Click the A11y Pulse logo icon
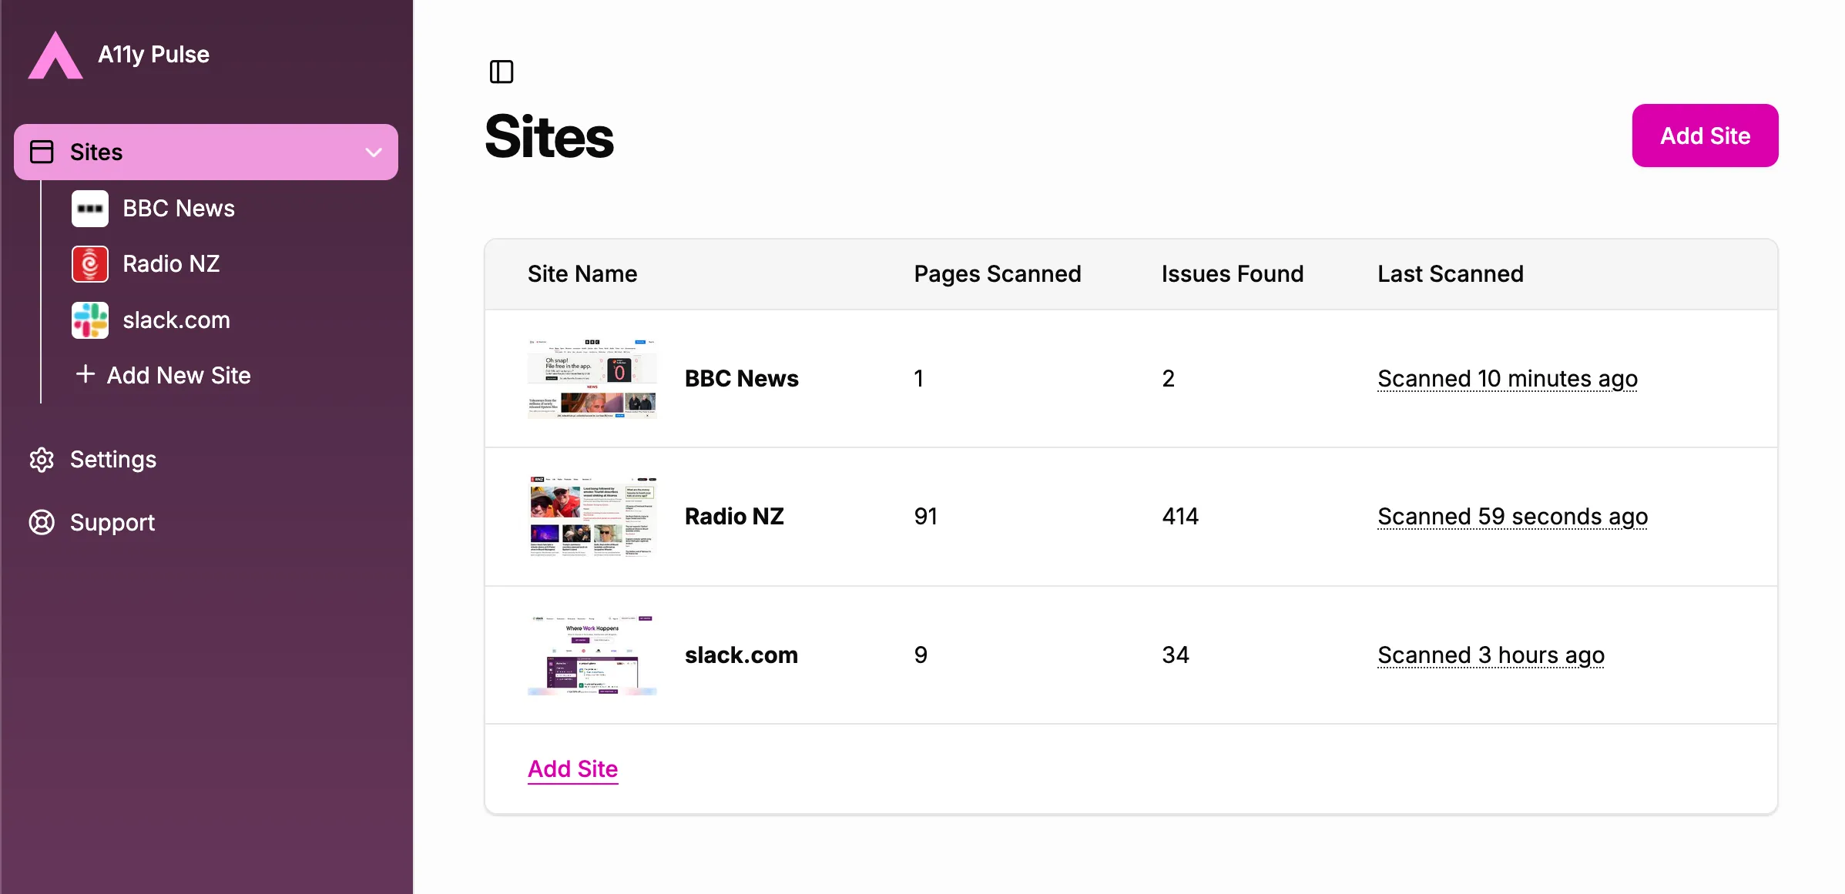The image size is (1845, 894). 55,55
